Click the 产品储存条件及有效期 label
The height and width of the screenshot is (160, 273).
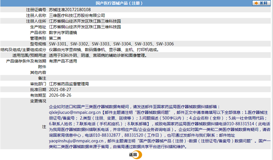(26, 61)
